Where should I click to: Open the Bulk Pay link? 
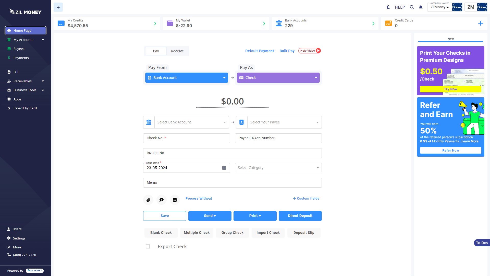point(287,51)
